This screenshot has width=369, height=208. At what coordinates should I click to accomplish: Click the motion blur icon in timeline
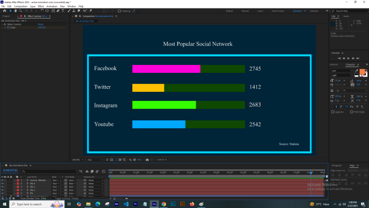pos(97,172)
